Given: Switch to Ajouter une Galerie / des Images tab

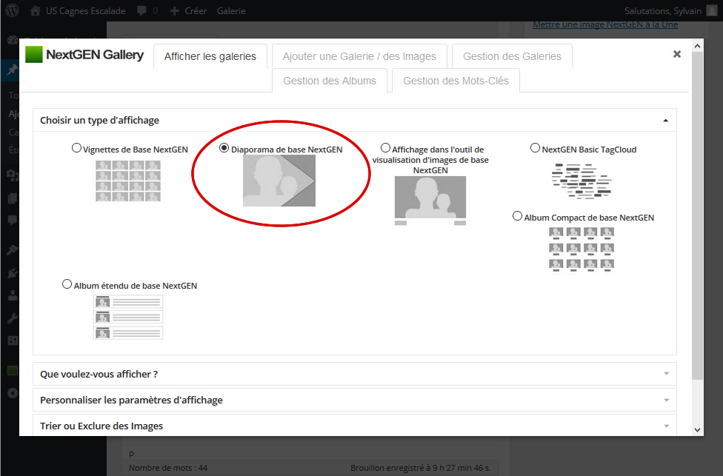Looking at the screenshot, I should click(360, 56).
